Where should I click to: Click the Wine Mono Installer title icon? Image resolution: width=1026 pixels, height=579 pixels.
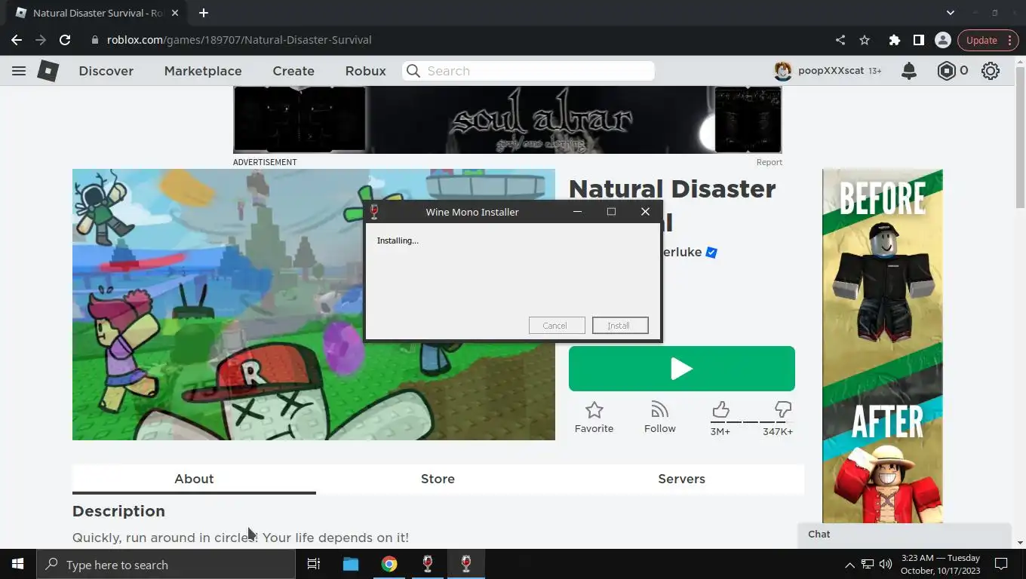coord(373,212)
